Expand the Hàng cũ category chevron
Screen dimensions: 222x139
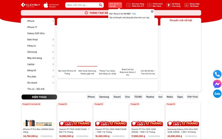tap(53, 46)
